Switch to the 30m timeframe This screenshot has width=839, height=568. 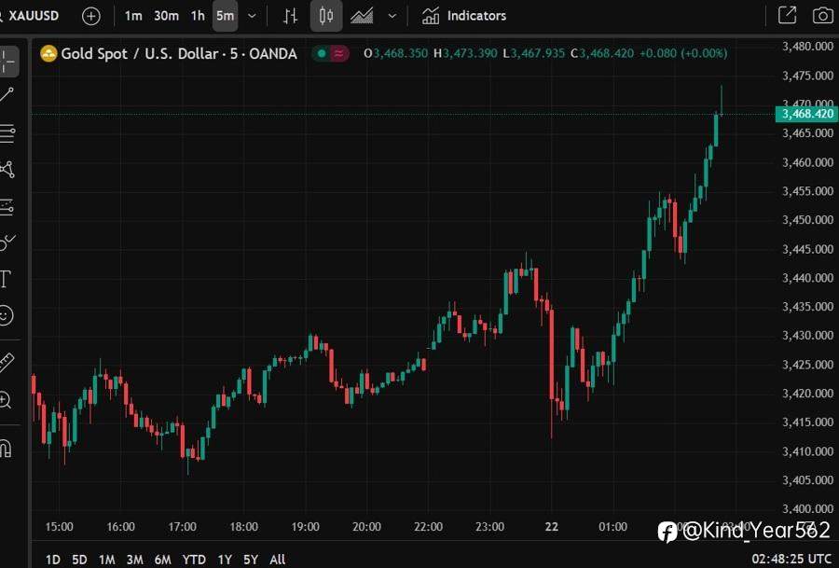167,16
